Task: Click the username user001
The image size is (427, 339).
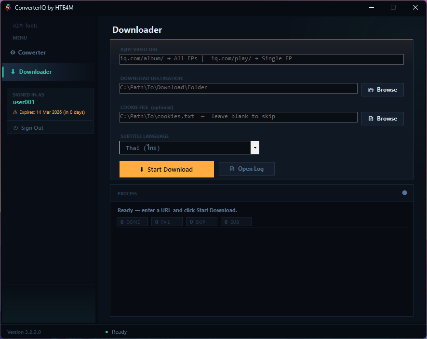Action: [x=24, y=102]
